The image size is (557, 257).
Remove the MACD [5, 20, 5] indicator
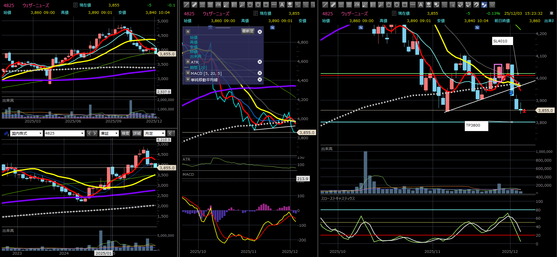click(x=260, y=73)
